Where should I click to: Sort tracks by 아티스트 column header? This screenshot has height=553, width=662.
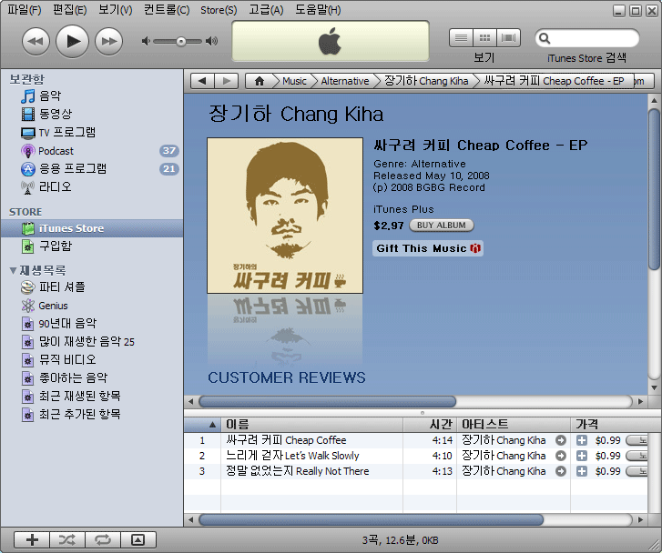[x=514, y=425]
